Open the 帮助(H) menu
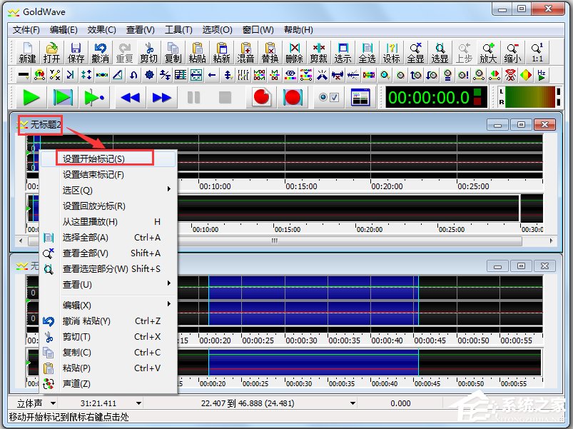The width and height of the screenshot is (573, 429). (x=298, y=29)
